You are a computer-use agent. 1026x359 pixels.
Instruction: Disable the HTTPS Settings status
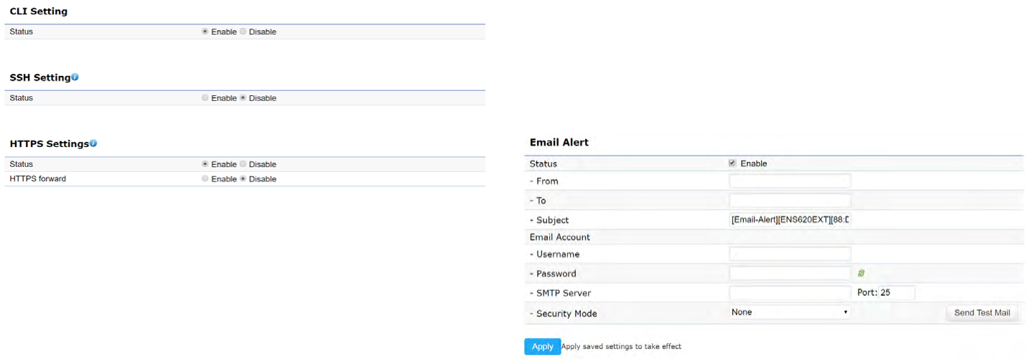(243, 164)
